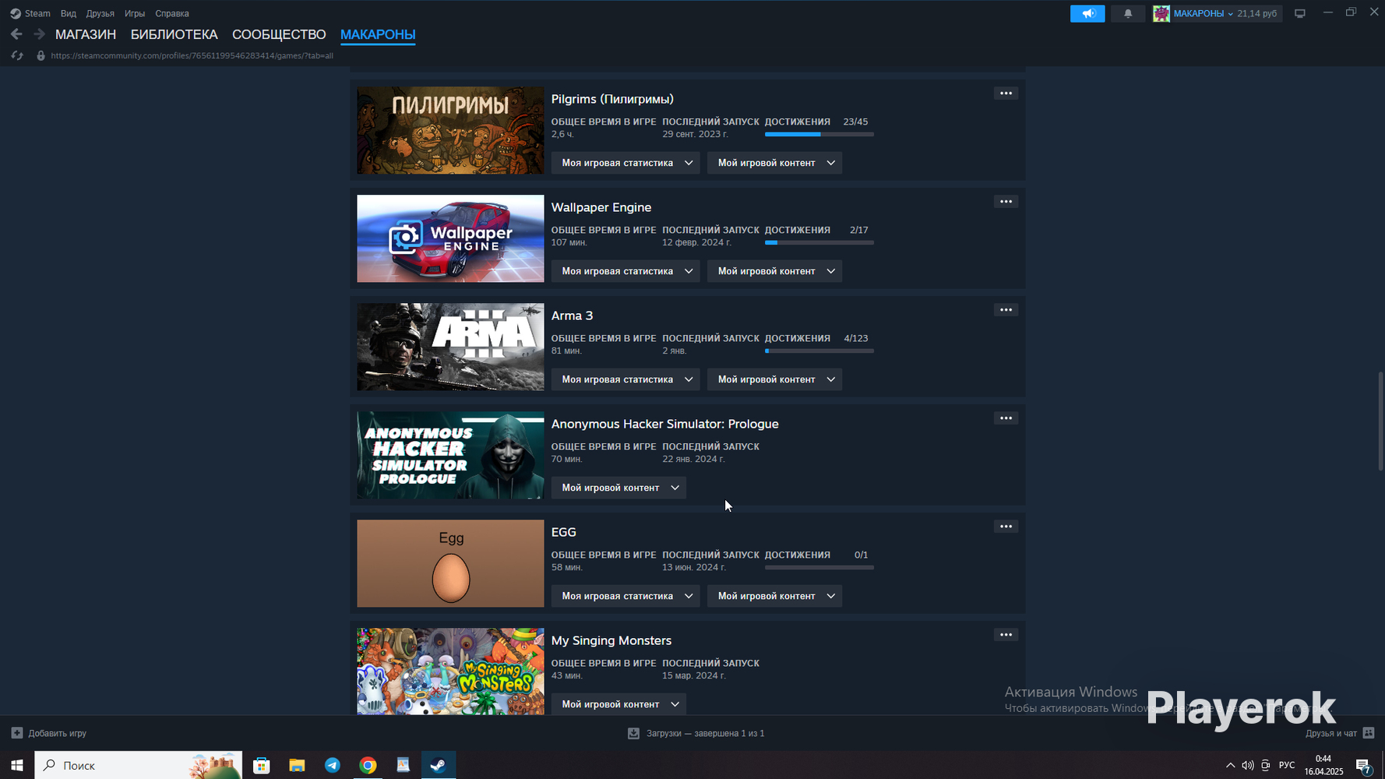Viewport: 1385px width, 779px height.
Task: Open the Друзья и чат icon
Action: point(1369,733)
